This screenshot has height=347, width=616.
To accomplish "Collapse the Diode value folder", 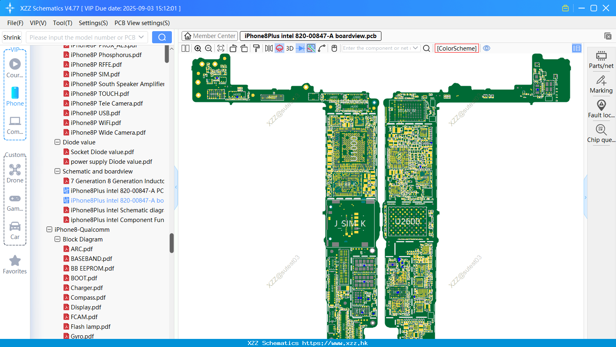I will coord(57,142).
